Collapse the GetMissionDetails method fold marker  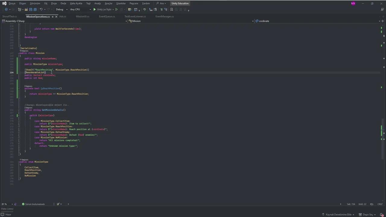click(x=19, y=110)
